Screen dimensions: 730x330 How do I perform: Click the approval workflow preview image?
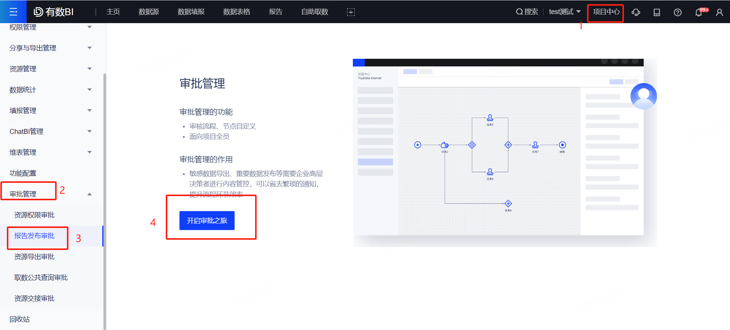tap(498, 152)
